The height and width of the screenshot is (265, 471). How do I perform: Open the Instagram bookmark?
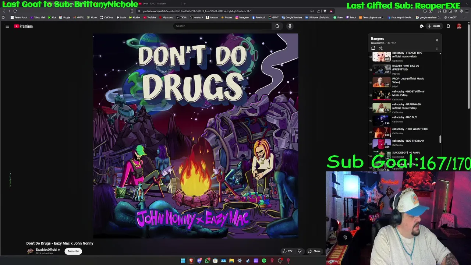click(x=242, y=17)
